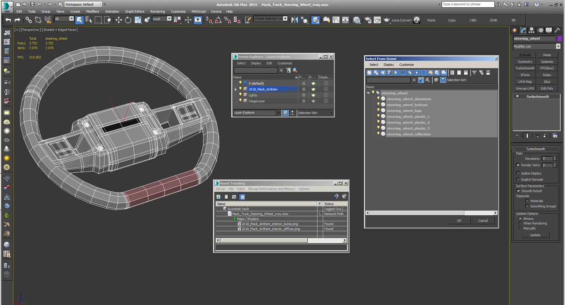565x305 pixels.
Task: Check Separate by Materials
Action: pyautogui.click(x=527, y=201)
